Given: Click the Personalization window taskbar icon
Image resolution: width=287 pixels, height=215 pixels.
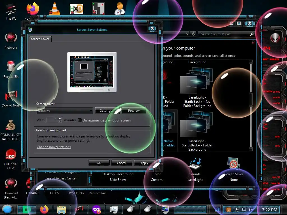Looking at the screenshot, I should coord(165,210).
